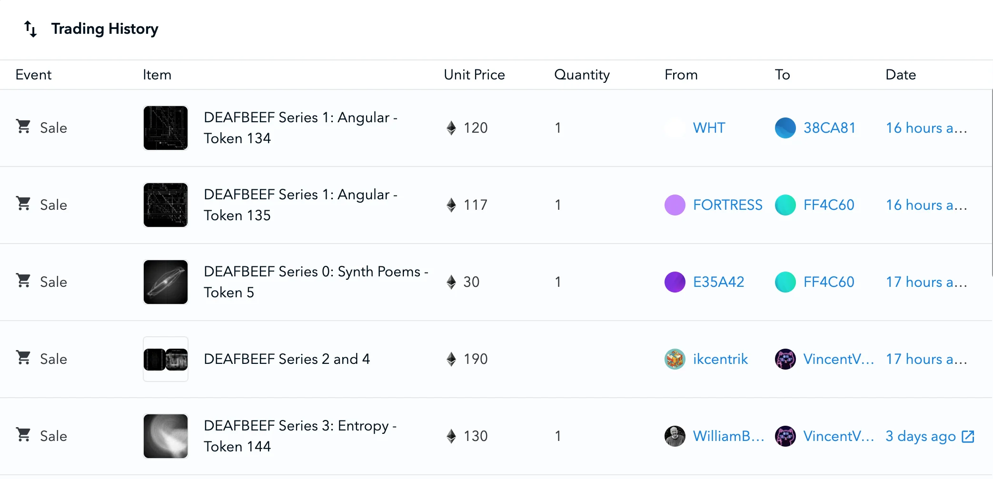Image resolution: width=993 pixels, height=479 pixels.
Task: Click WilliamB's profile photo avatar
Action: point(675,436)
